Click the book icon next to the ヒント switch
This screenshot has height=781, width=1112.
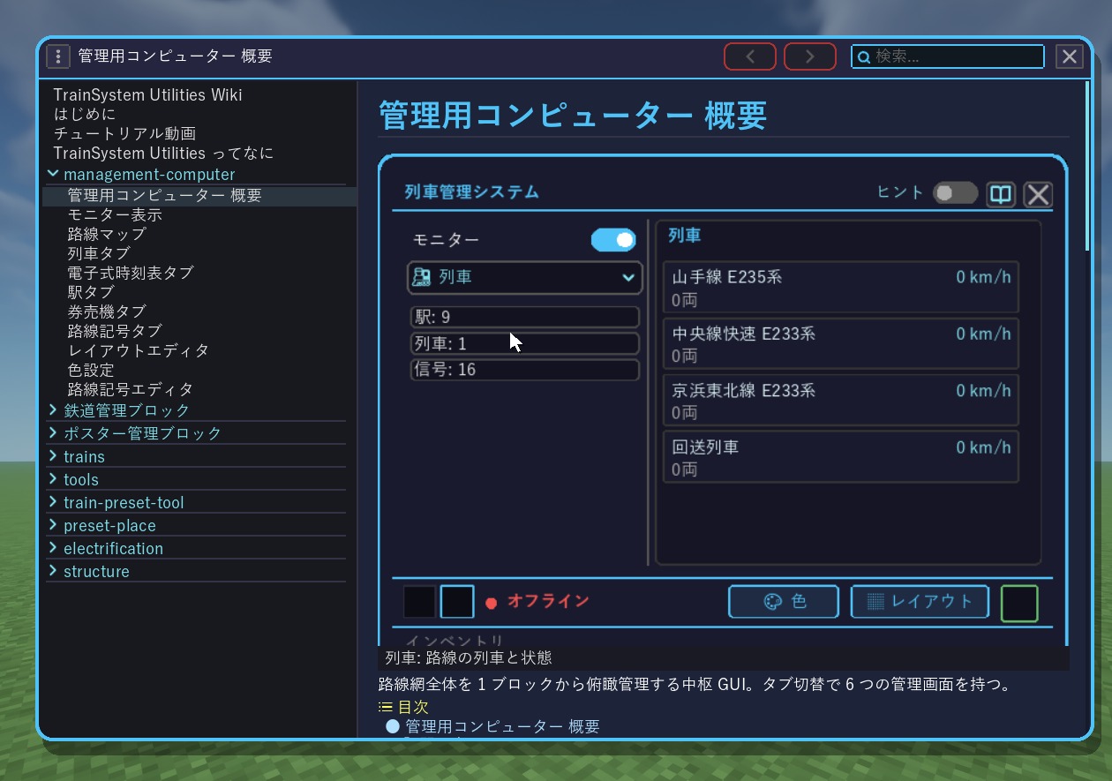[1001, 194]
